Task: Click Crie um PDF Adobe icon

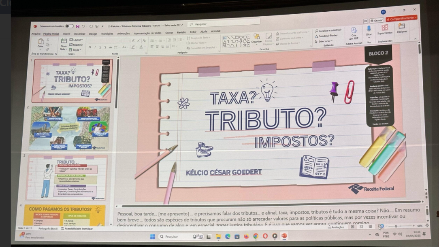Action: (x=354, y=31)
